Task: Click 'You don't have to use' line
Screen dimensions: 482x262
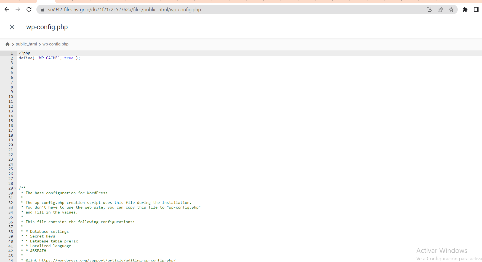Action: 113,207
